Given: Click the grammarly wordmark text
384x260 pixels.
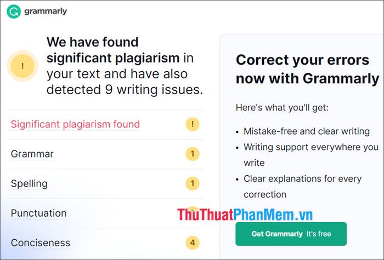Looking at the screenshot, I should (46, 11).
